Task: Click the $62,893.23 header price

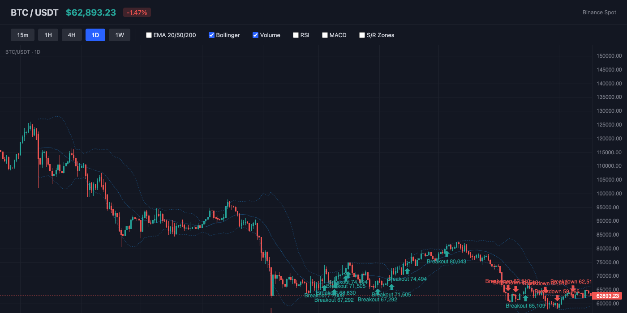Action: 91,13
